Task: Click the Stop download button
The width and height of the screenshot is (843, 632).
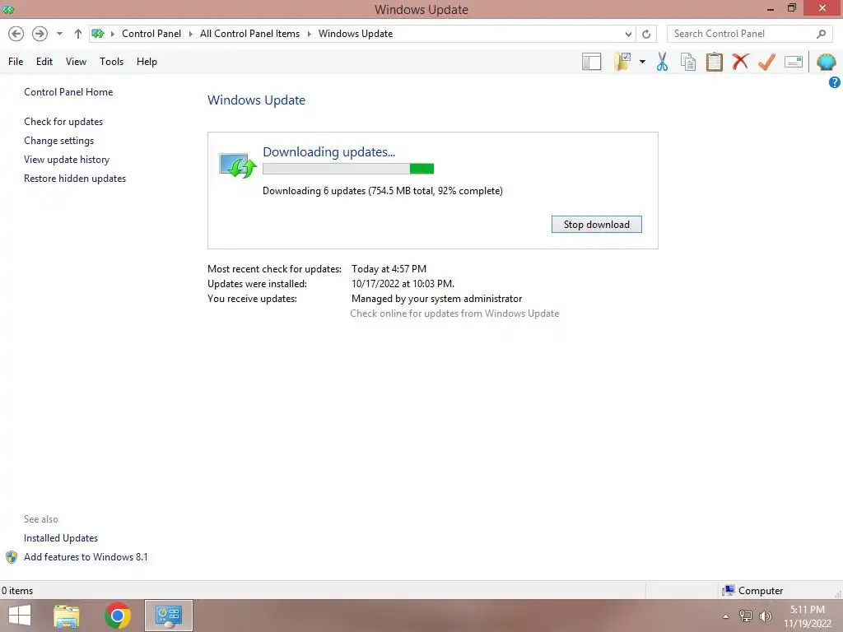Action: [x=596, y=224]
